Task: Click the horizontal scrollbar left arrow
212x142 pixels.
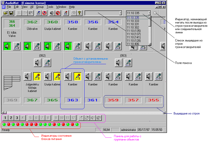Action: point(3,113)
